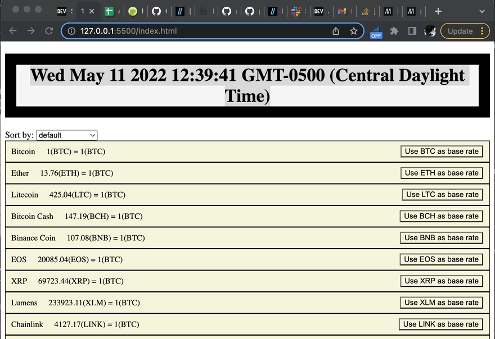Reload the page with the refresh icon
This screenshot has width=495, height=339.
(x=49, y=31)
